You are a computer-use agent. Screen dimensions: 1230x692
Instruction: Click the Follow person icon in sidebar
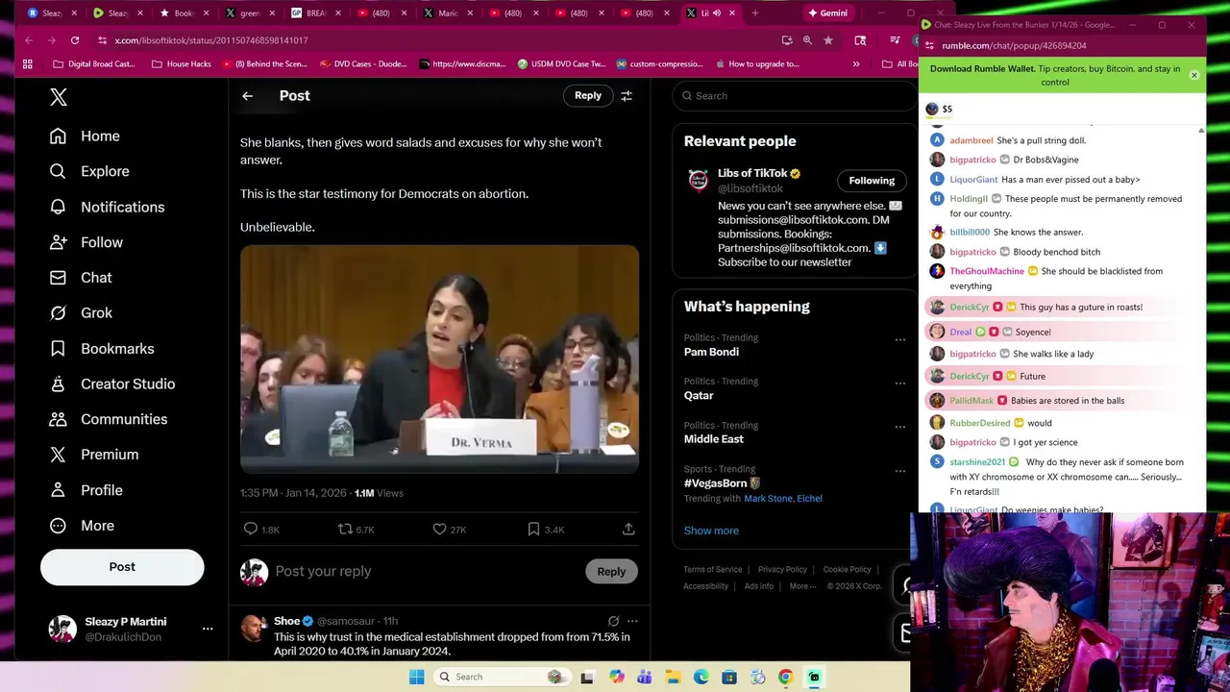click(x=58, y=242)
